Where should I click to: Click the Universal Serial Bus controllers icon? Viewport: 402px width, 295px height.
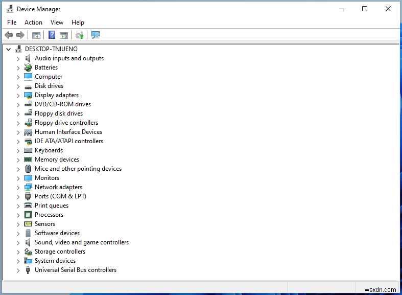coord(28,270)
